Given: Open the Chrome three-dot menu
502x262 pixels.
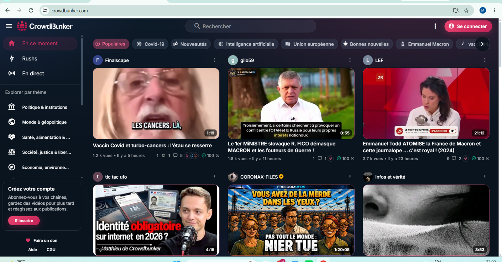Looking at the screenshot, I should click(x=494, y=10).
